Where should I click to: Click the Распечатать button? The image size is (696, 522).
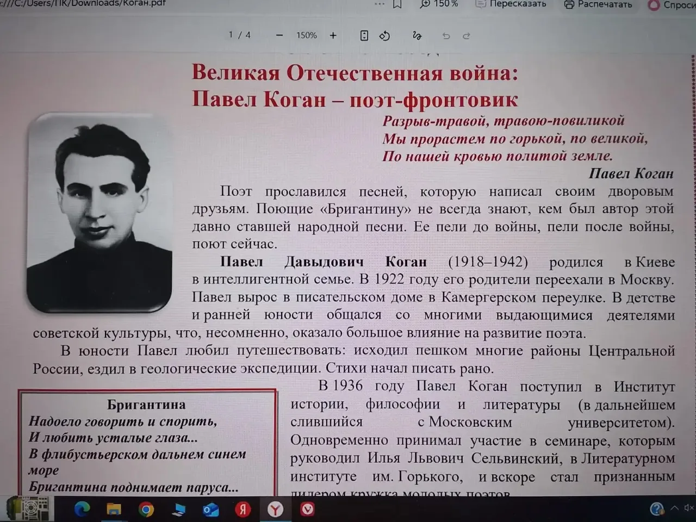click(x=598, y=4)
